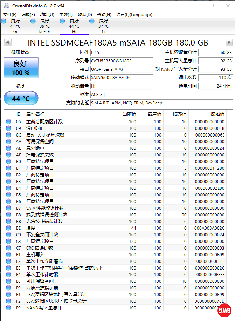Open the 语言(L)(Language) menu
Image resolution: width=235 pixels, height=321 pixels.
click(x=134, y=14)
